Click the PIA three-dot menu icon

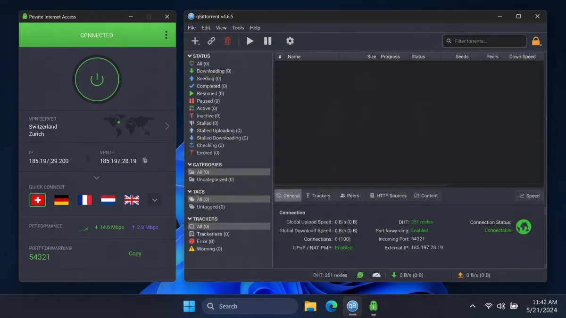(x=166, y=35)
